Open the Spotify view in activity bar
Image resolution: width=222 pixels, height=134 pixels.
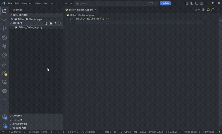click(x=4, y=91)
